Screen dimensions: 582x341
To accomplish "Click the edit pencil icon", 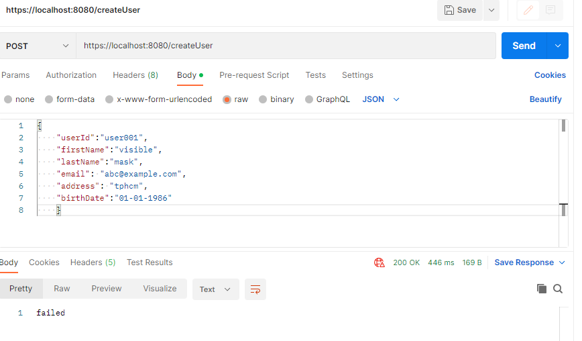I will point(528,10).
